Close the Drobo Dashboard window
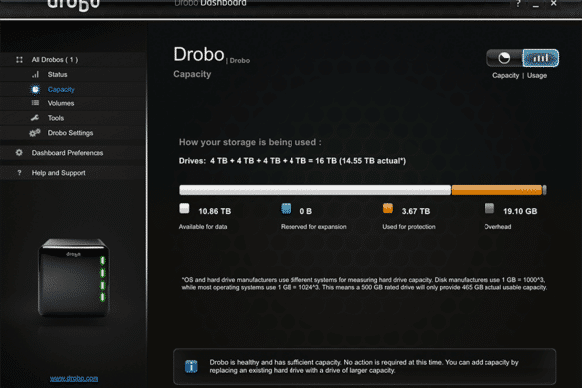582x388 pixels. click(x=553, y=3)
